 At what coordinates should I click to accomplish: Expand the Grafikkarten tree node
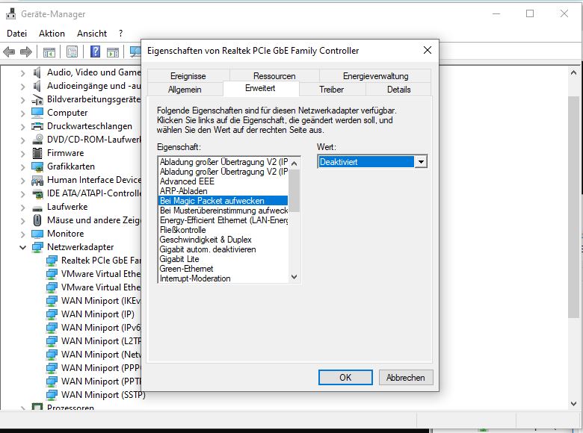22,167
